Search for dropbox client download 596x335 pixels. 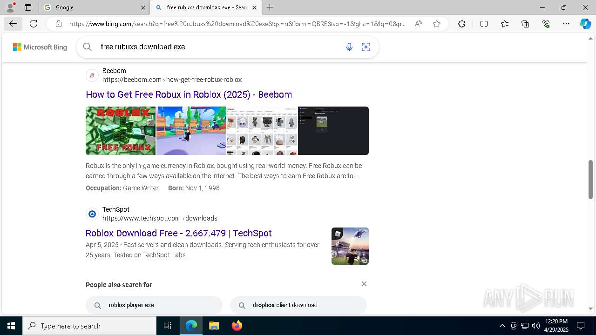[298, 305]
